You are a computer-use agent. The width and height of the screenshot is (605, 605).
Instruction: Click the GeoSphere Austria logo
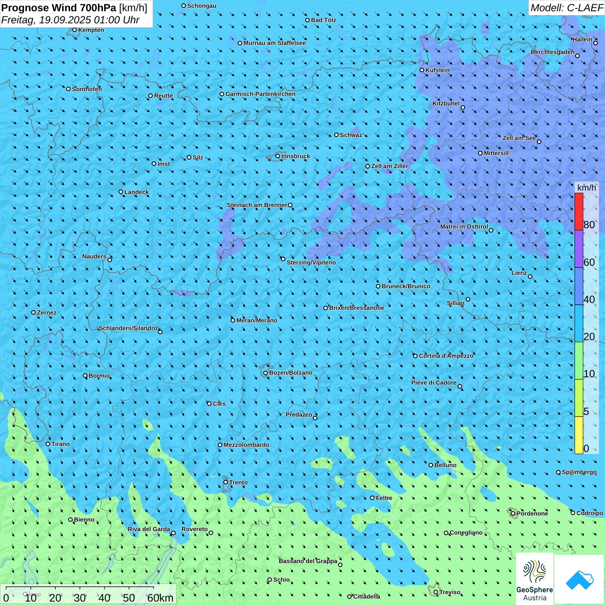pos(535,580)
